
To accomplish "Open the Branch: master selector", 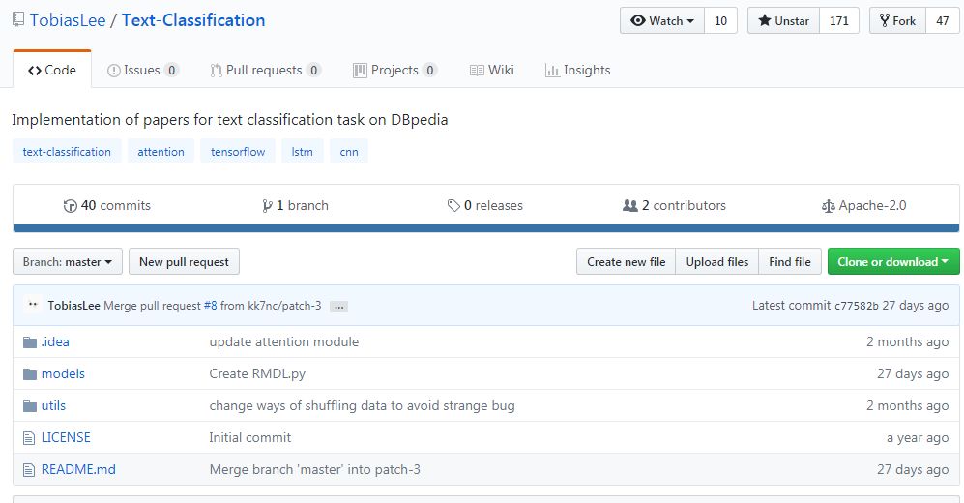I will (x=68, y=262).
